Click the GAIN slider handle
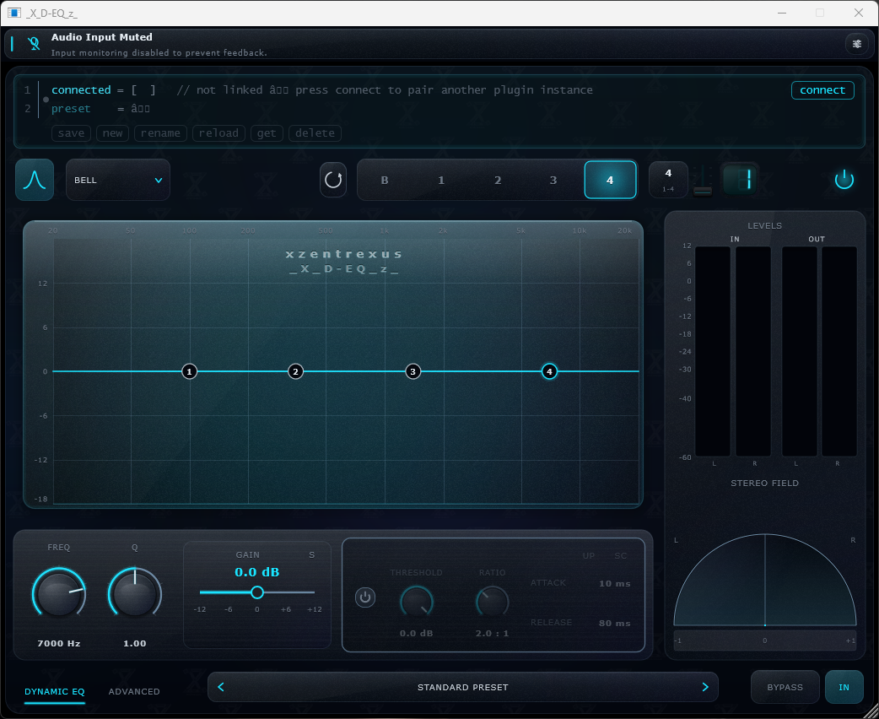This screenshot has height=719, width=879. 257,592
